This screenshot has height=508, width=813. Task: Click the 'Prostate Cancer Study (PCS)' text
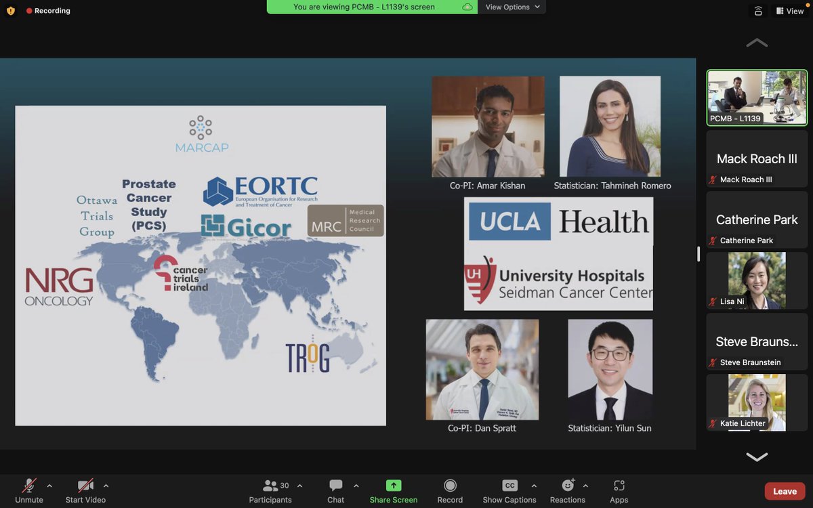click(x=148, y=205)
